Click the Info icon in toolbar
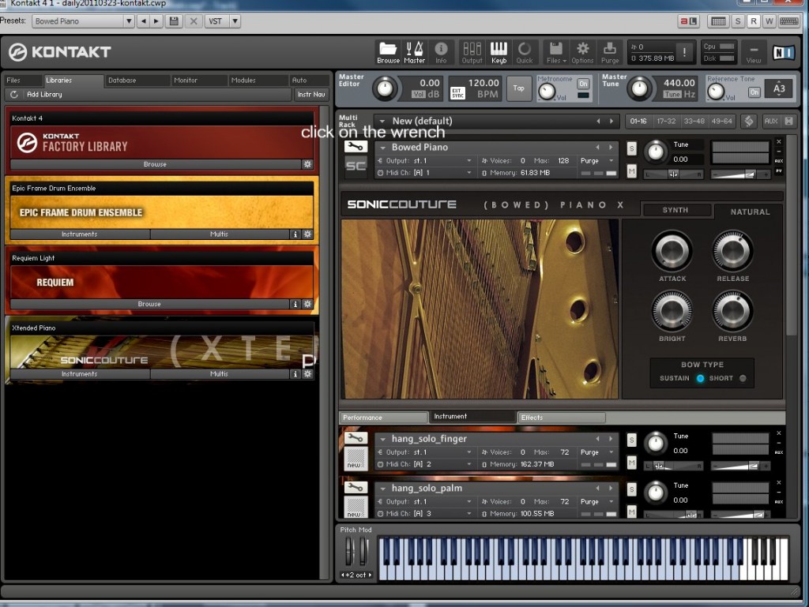This screenshot has width=809, height=607. 441,52
